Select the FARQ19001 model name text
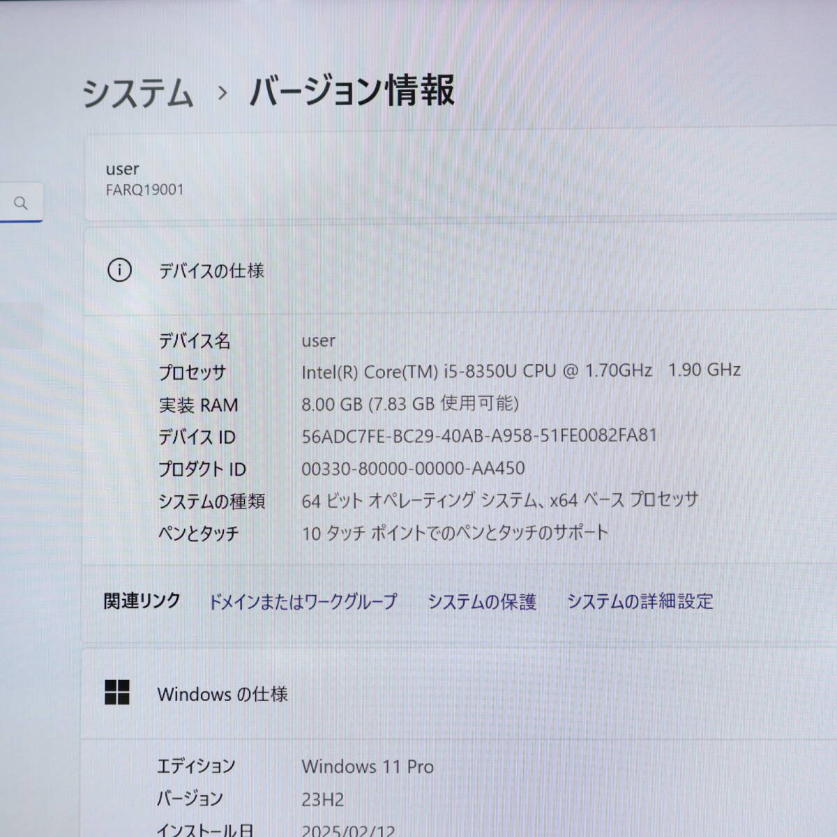 [x=145, y=190]
